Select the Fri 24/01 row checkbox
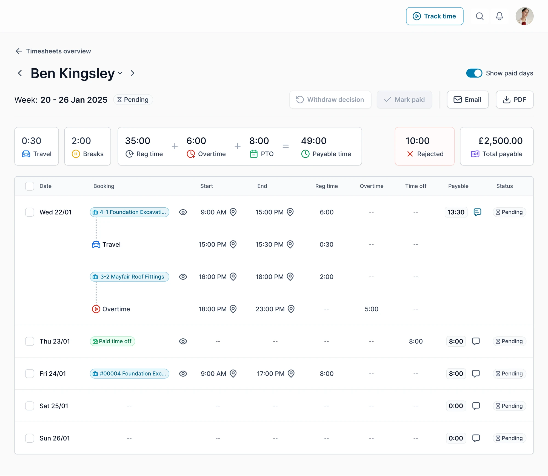This screenshot has height=476, width=548. pyautogui.click(x=30, y=373)
